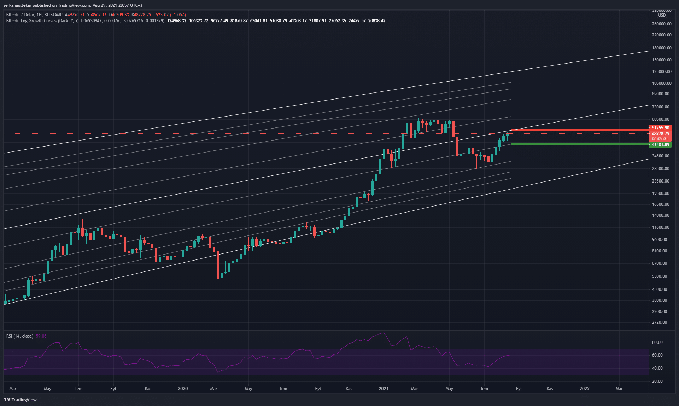Screen dimensions: 679x406
Task: Click the RSI value 59.06
Action: click(41, 336)
